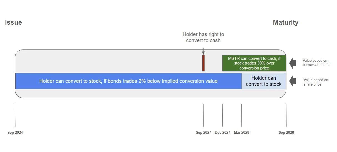The height and width of the screenshot is (152, 337).
Task: Click the "Sep 2024" timeline label
Action: [15, 132]
